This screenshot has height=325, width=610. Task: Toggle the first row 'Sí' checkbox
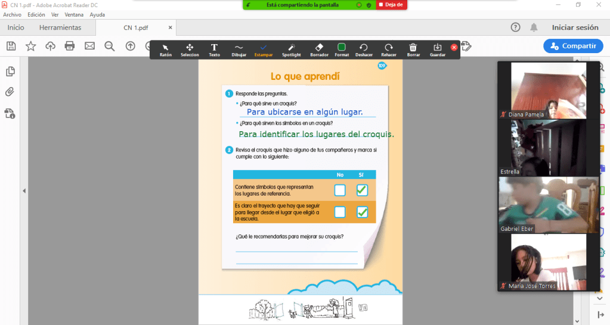point(362,190)
